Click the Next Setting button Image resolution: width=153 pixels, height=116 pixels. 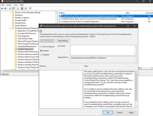pos(63,41)
